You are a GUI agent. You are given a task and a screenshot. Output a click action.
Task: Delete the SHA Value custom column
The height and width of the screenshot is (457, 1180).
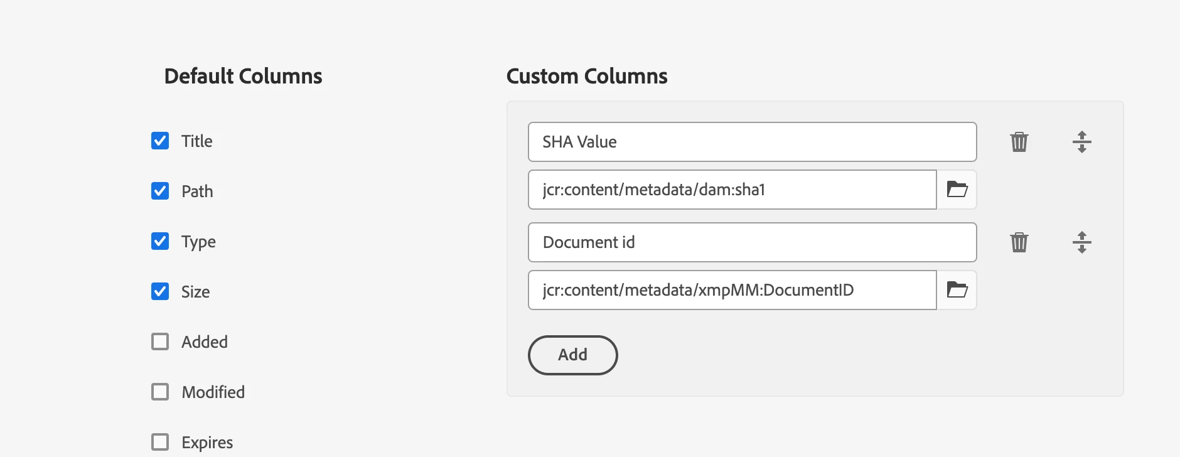1019,142
